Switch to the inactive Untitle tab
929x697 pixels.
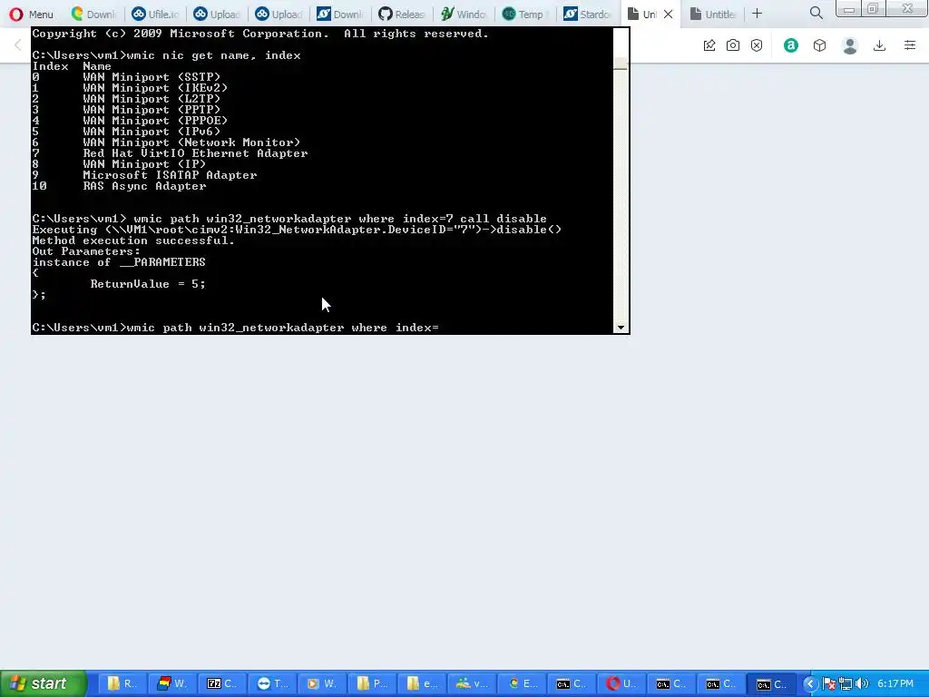(713, 14)
